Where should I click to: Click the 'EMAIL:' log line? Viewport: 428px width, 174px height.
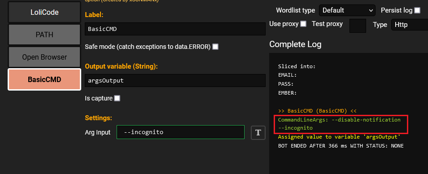coord(287,75)
